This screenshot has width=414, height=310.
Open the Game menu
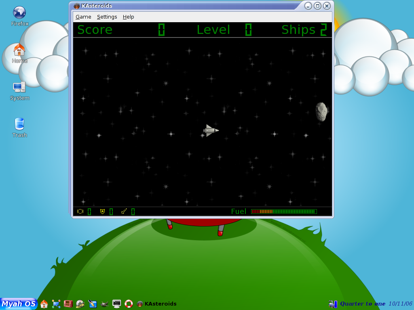pyautogui.click(x=83, y=17)
